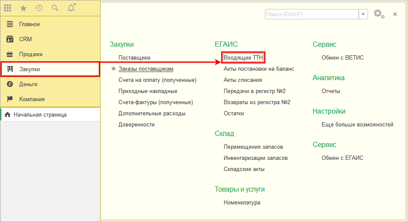Image resolution: width=408 pixels, height=222 pixels.
Task: Open Поставщики list
Action: pyautogui.click(x=134, y=57)
